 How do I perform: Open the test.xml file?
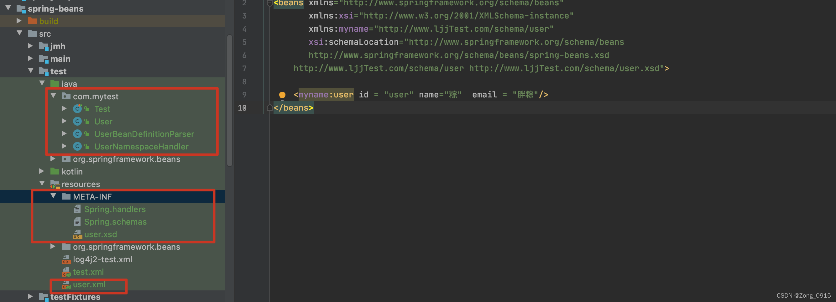pyautogui.click(x=88, y=272)
